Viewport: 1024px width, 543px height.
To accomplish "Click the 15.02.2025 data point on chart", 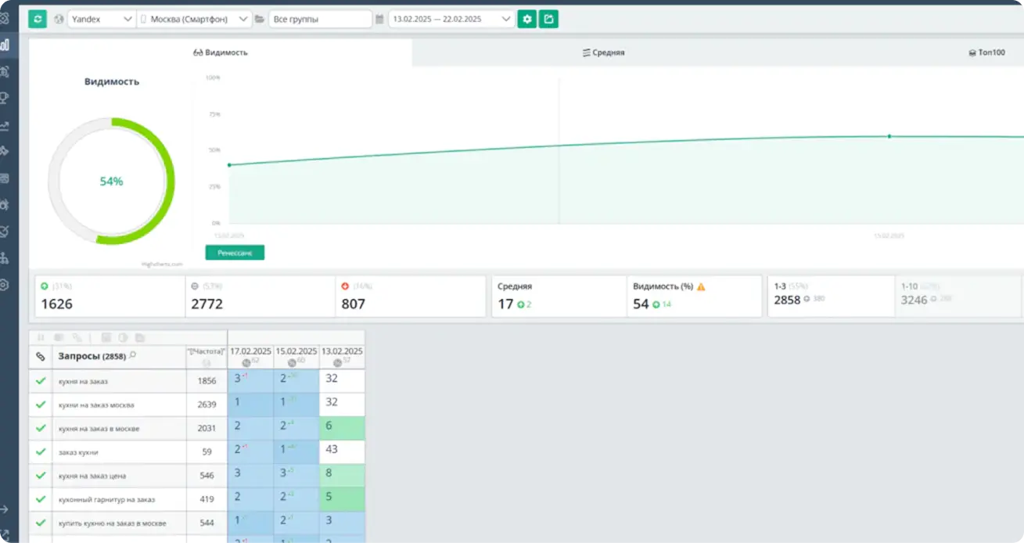I will (889, 136).
